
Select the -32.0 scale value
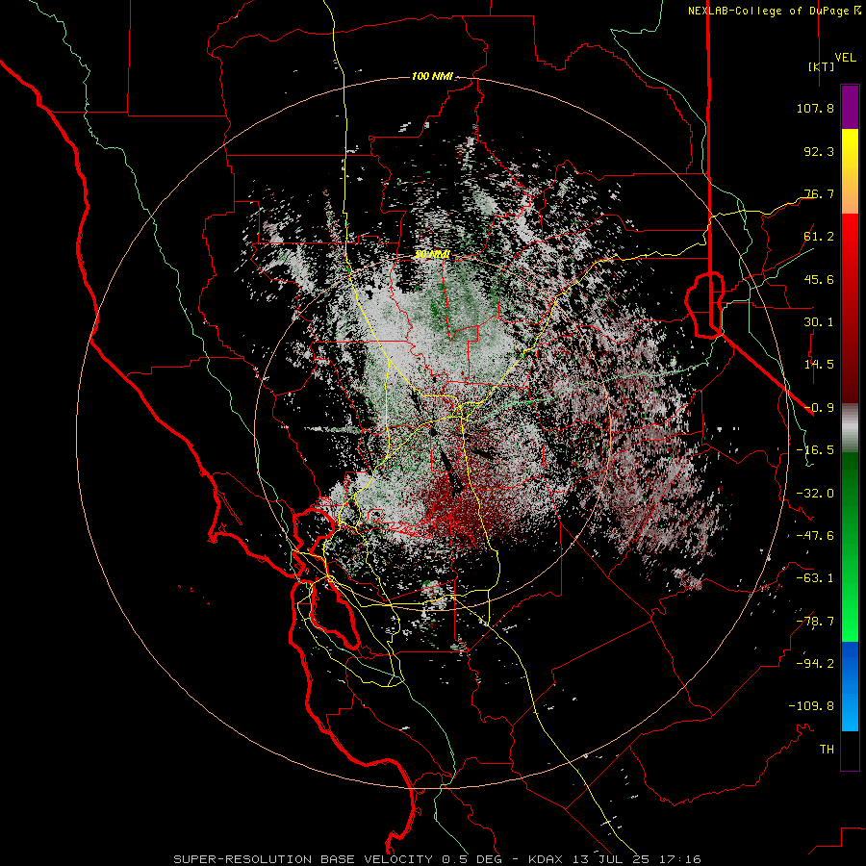tap(815, 494)
